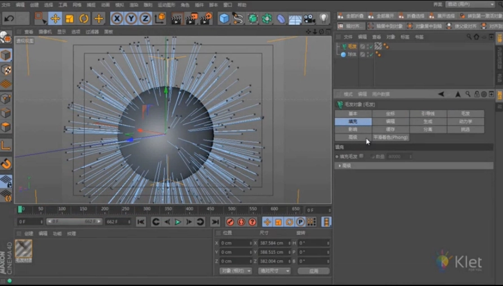This screenshot has width=503, height=286.
Task: Switch to the 引导线 tab
Action: pos(428,114)
